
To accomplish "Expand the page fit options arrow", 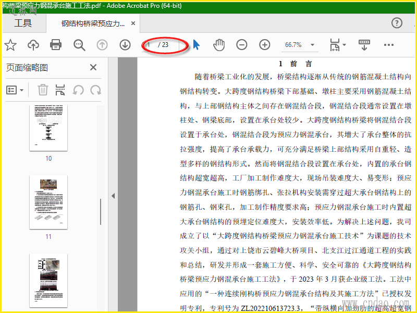I will click(x=344, y=45).
